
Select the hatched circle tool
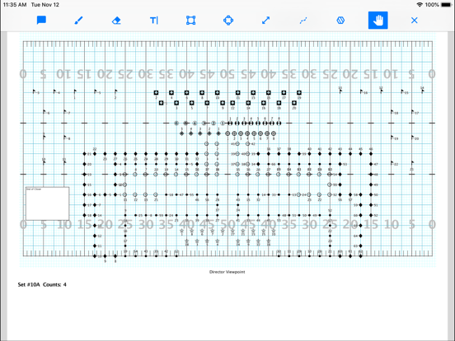tap(340, 21)
